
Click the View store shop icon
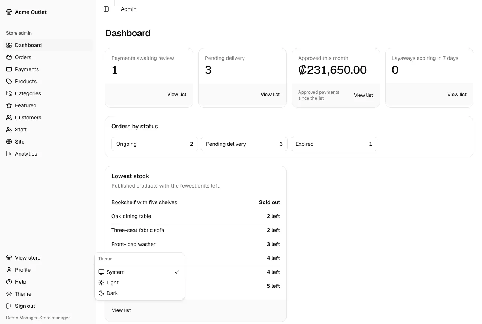[9, 258]
